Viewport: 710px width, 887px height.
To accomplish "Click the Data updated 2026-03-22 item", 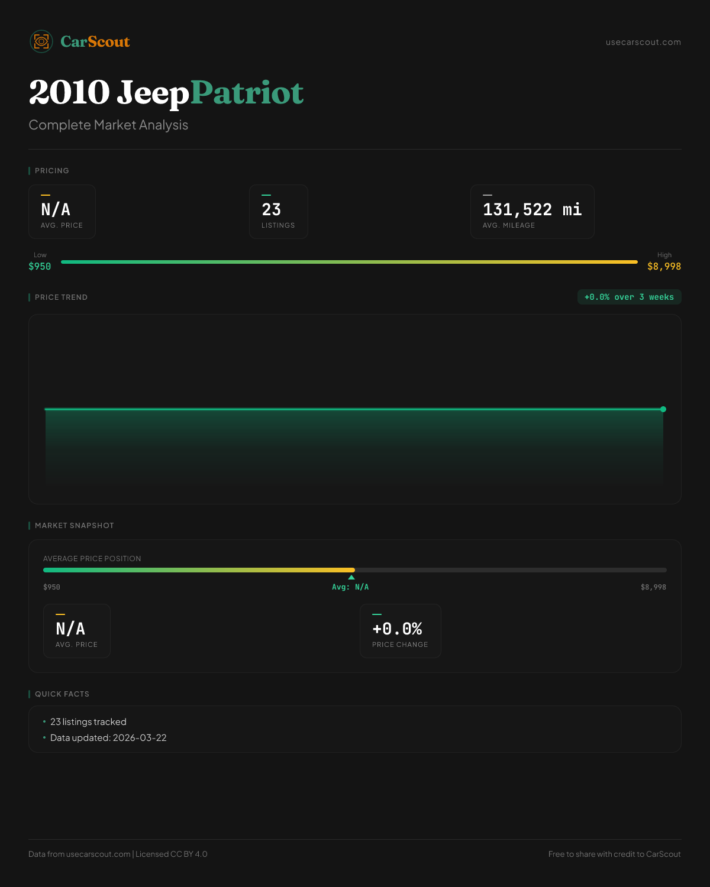I will tap(108, 738).
